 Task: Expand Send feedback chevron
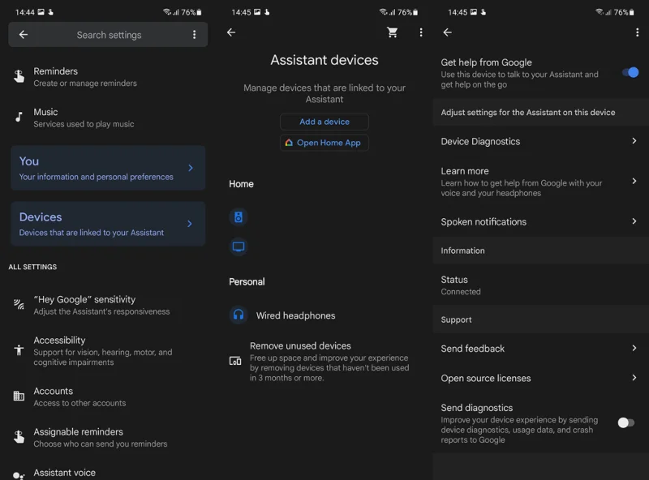pyautogui.click(x=634, y=348)
